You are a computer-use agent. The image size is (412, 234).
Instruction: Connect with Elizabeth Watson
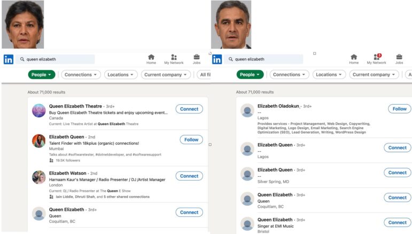click(x=189, y=176)
